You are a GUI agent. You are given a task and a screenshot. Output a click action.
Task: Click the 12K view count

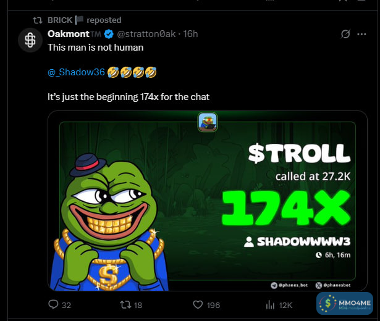[285, 304]
